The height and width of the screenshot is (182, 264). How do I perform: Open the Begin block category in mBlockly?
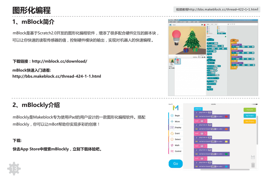(175, 116)
